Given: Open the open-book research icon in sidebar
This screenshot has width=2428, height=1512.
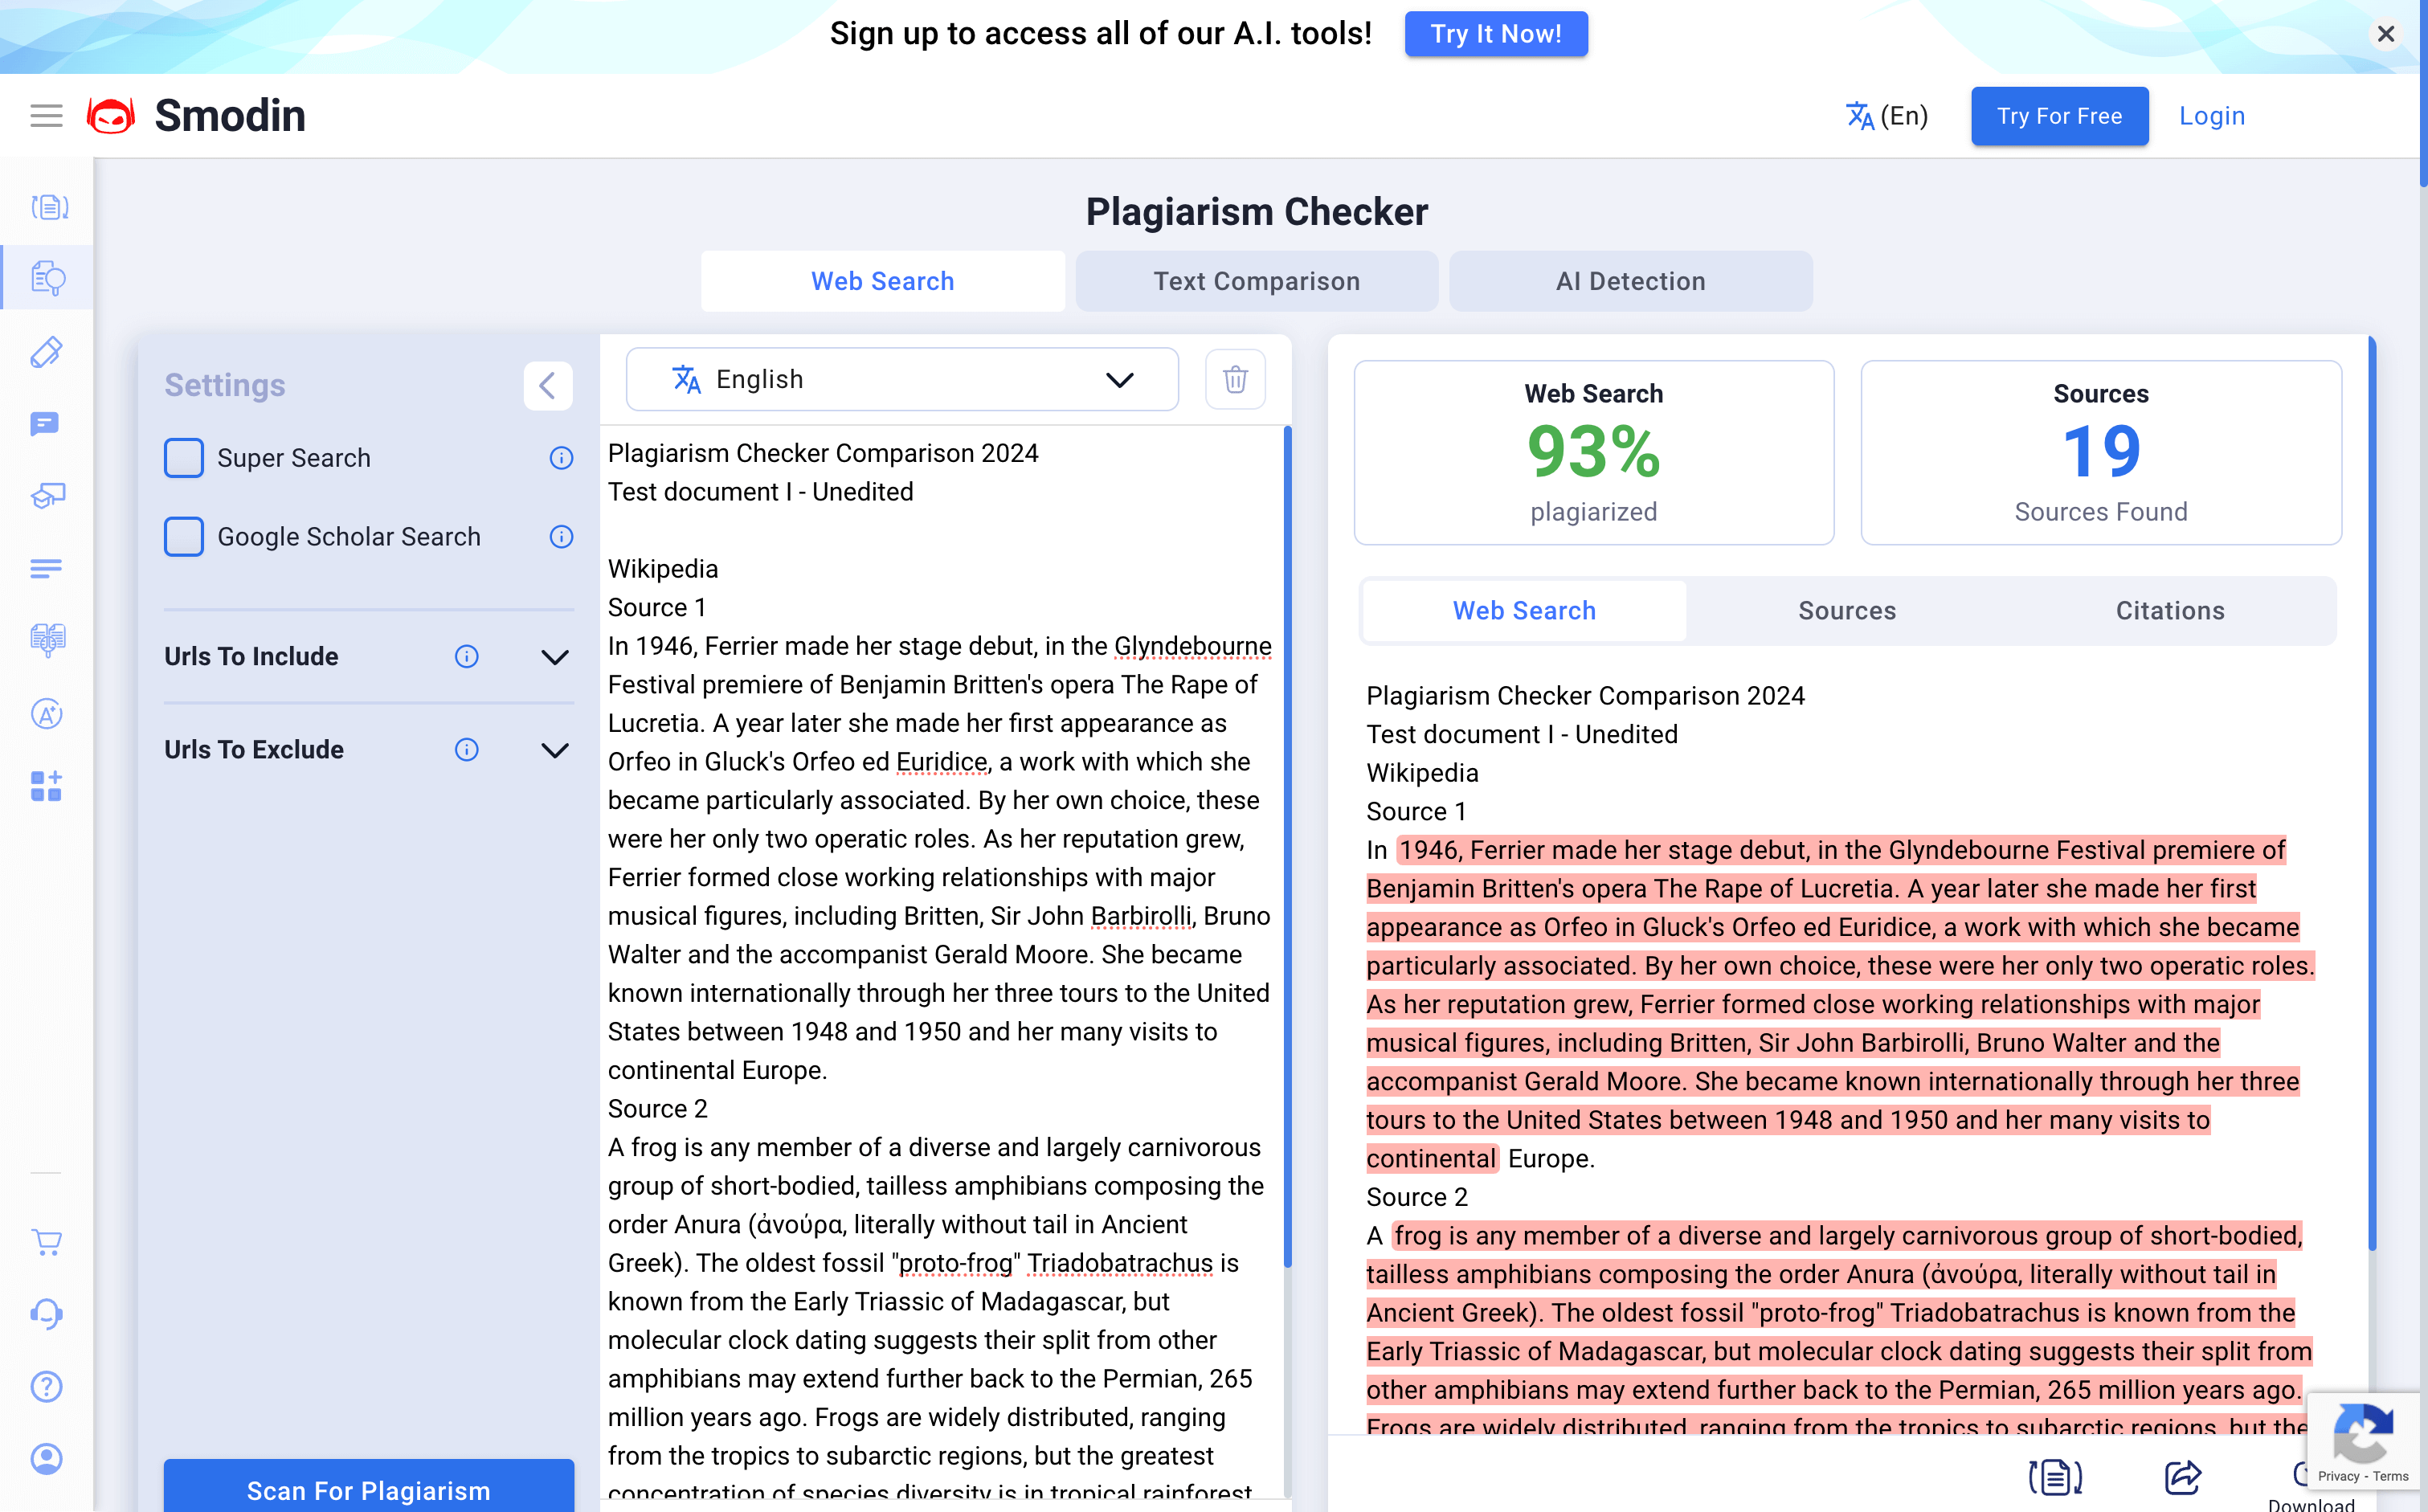Looking at the screenshot, I should (47, 640).
